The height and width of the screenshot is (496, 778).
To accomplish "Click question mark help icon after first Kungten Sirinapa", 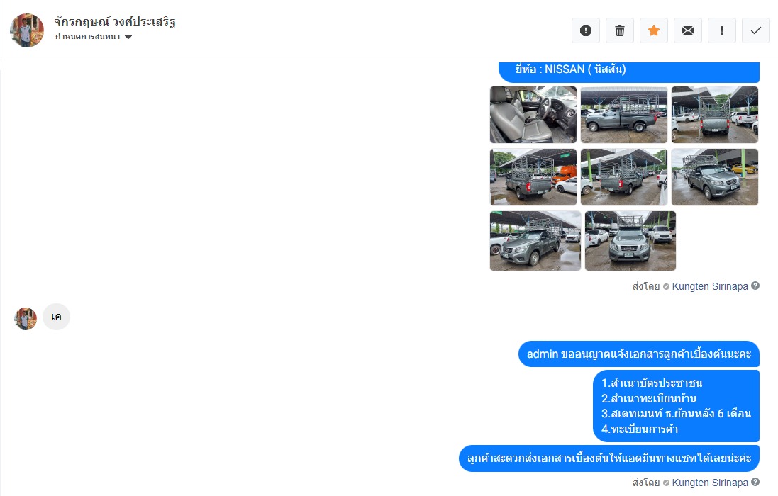I will click(x=755, y=286).
